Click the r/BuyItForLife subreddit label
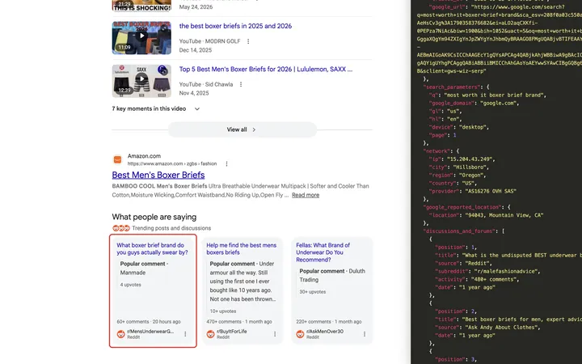Screen dimensions: 582x364 [x=232, y=332]
